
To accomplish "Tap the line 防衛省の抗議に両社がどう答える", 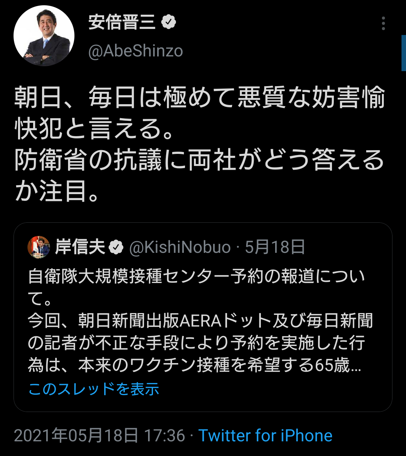I will tap(199, 160).
